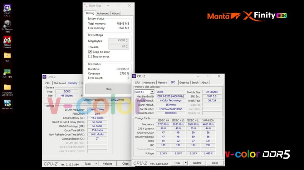Image resolution: width=304 pixels, height=170 pixels.
Task: Open the y-cruncher folder icon
Action: [x=7, y=87]
